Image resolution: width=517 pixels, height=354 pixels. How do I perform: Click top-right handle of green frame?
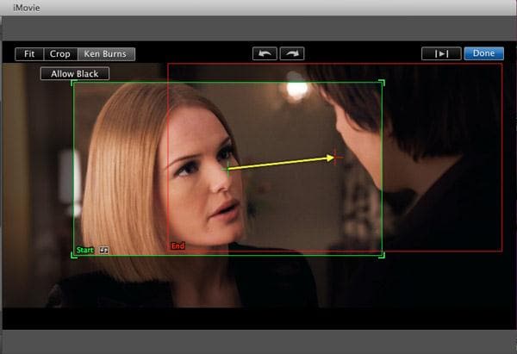point(382,83)
